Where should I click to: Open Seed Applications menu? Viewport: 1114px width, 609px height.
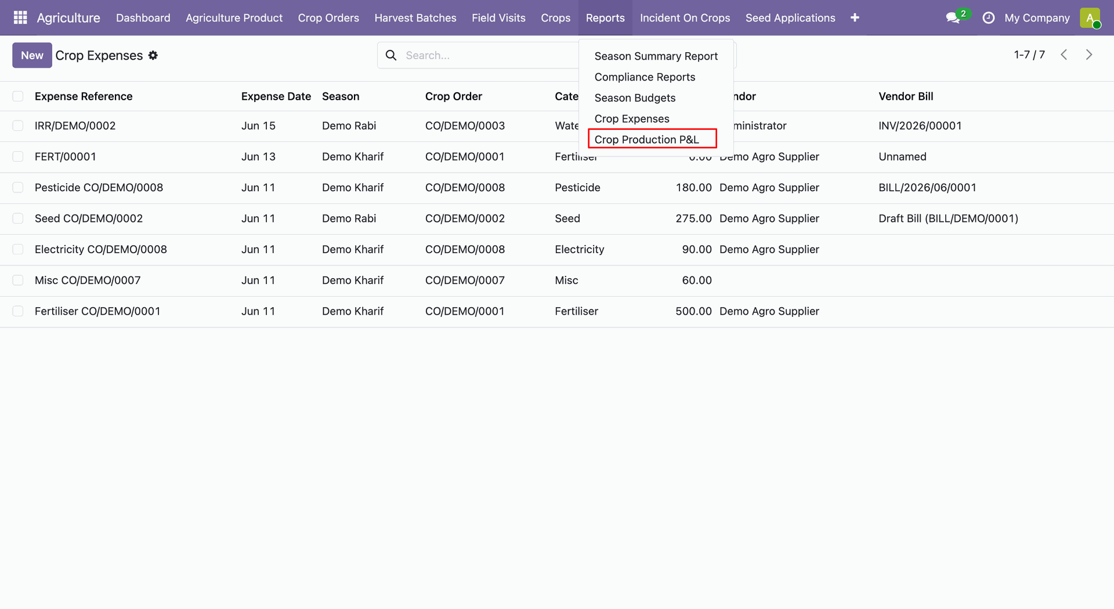(790, 18)
